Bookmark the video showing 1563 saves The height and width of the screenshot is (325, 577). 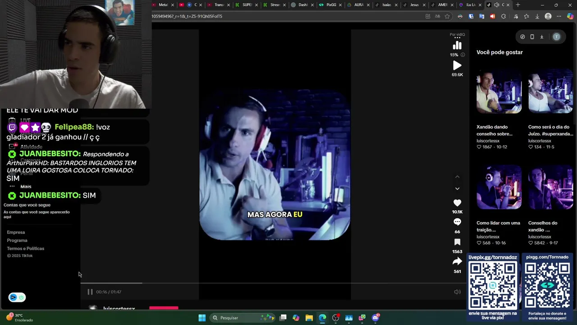pyautogui.click(x=457, y=242)
